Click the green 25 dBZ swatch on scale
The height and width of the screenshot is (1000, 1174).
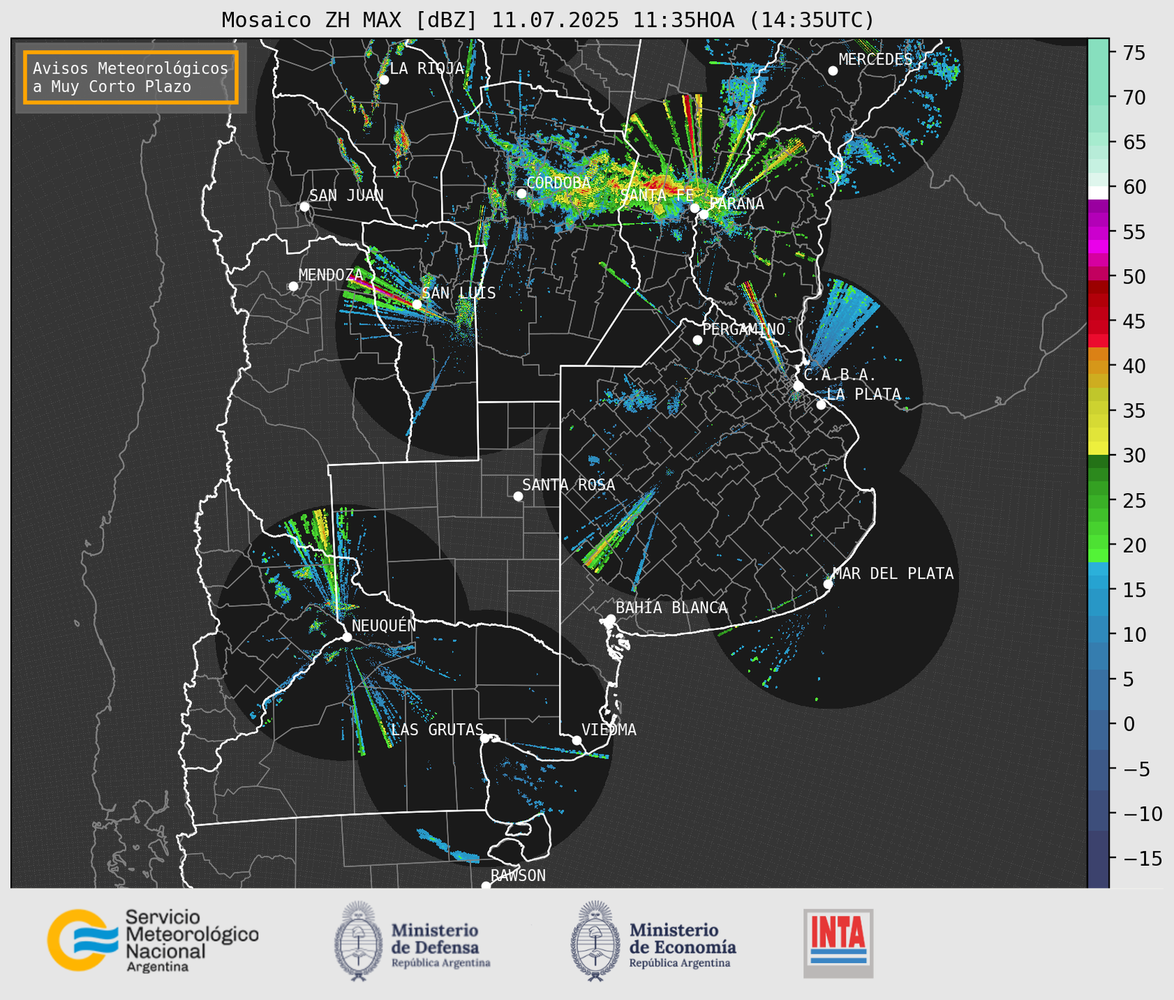point(1098,501)
